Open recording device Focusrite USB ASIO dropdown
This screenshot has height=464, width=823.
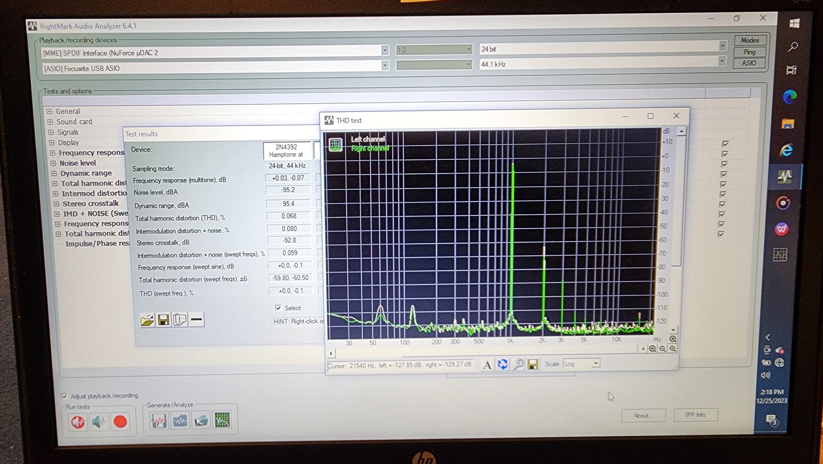(x=385, y=65)
